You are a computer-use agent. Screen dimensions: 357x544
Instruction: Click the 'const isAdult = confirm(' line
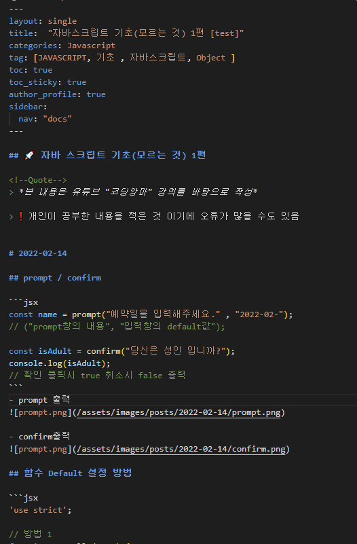pyautogui.click(x=121, y=351)
